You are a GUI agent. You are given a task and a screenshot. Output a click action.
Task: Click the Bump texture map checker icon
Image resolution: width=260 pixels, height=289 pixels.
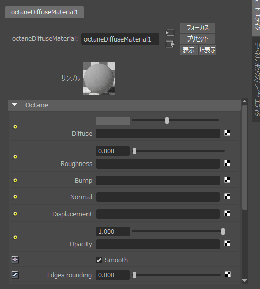coord(227,180)
